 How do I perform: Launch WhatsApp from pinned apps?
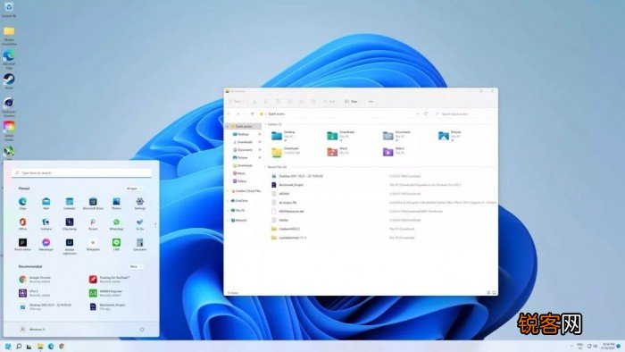[116, 223]
